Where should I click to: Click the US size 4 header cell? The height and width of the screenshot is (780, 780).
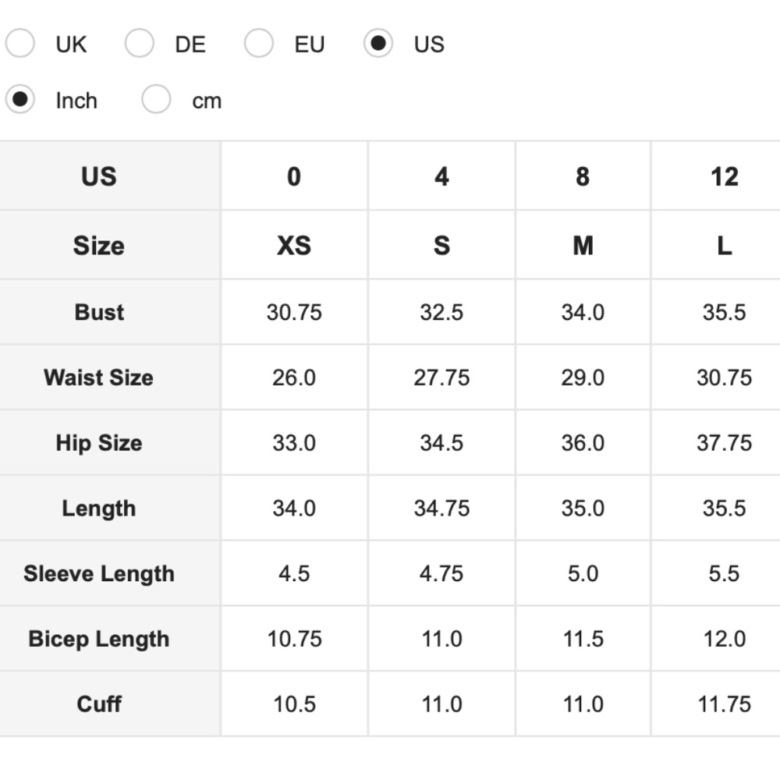pos(441,176)
